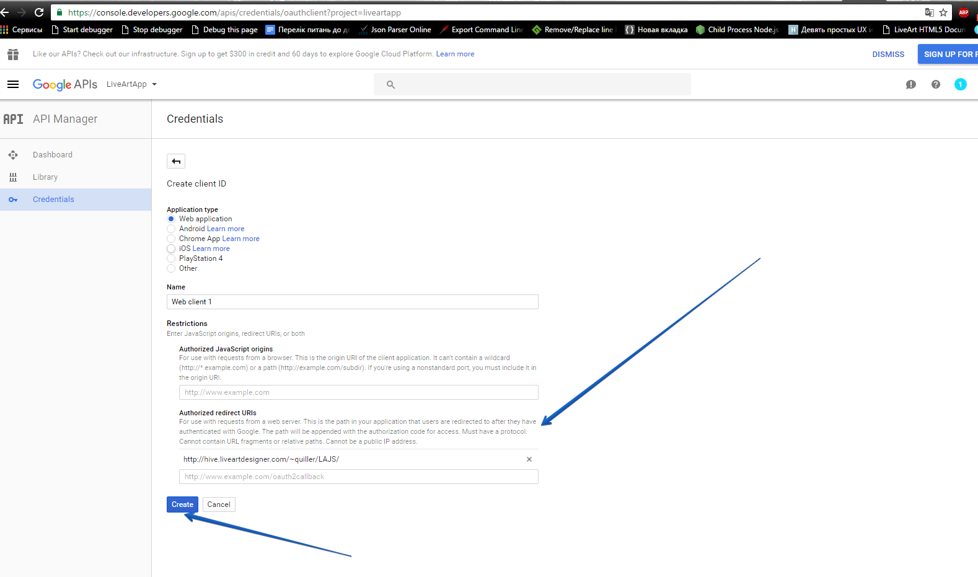Select Other application type
The height and width of the screenshot is (577, 978).
(x=171, y=268)
